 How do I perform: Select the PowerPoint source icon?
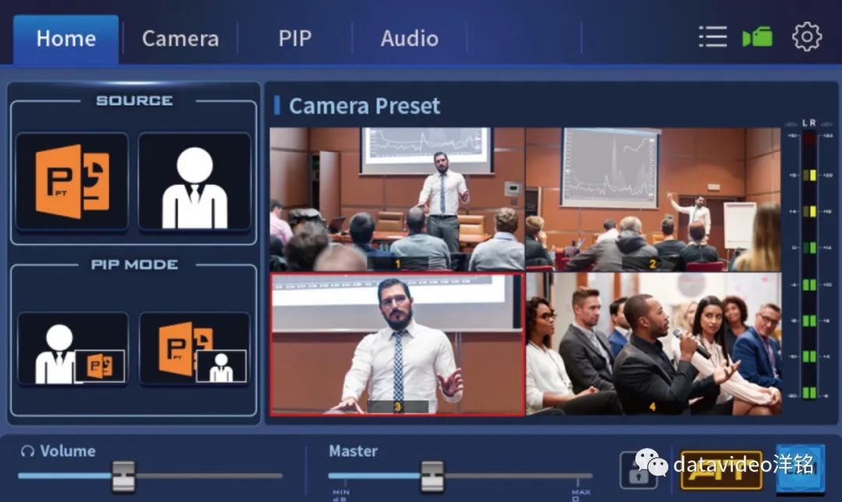coord(72,182)
